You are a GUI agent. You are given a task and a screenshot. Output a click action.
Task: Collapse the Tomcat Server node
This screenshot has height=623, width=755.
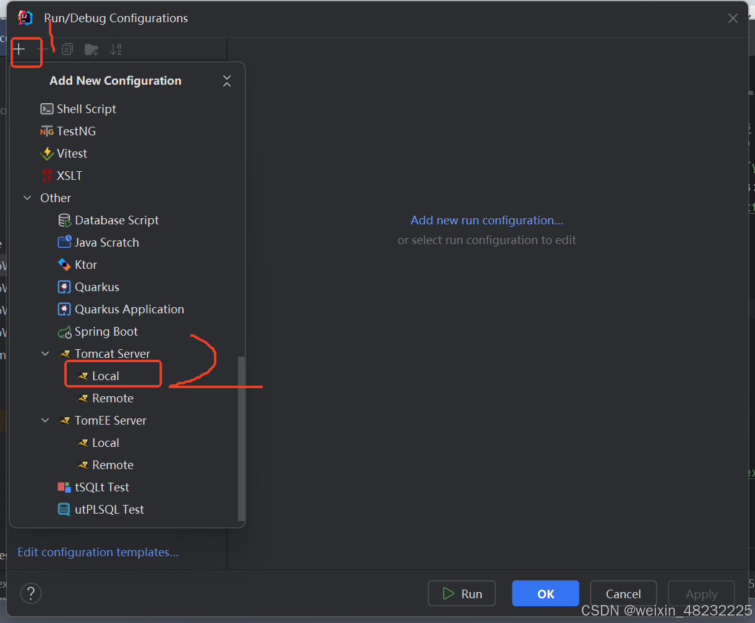(45, 354)
